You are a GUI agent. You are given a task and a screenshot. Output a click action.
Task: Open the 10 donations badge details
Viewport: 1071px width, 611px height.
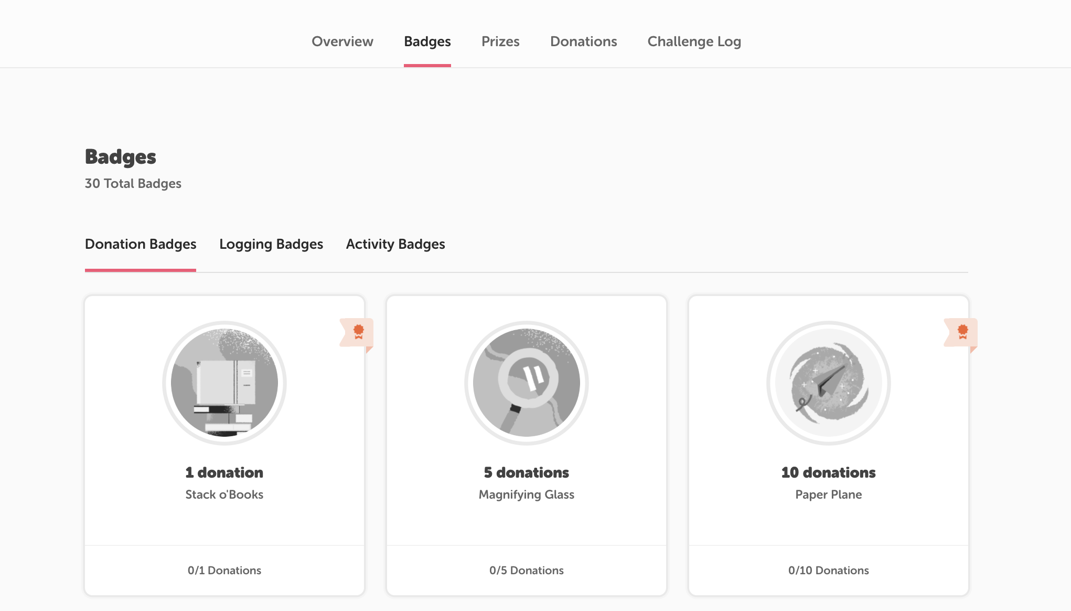pyautogui.click(x=828, y=472)
